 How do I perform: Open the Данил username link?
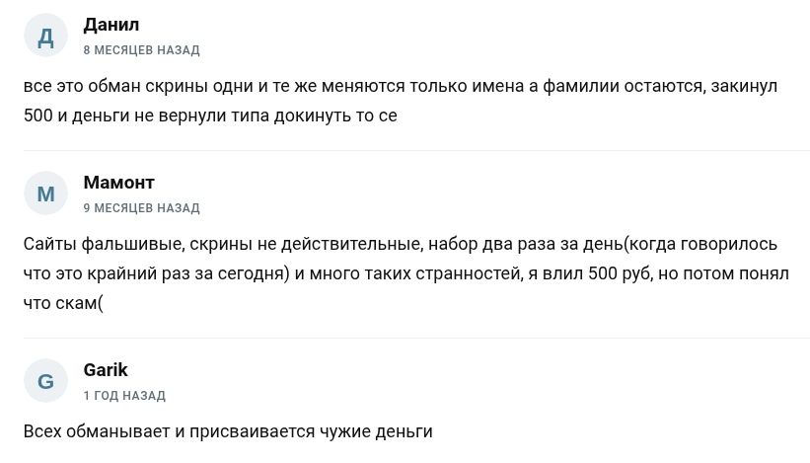click(x=111, y=25)
